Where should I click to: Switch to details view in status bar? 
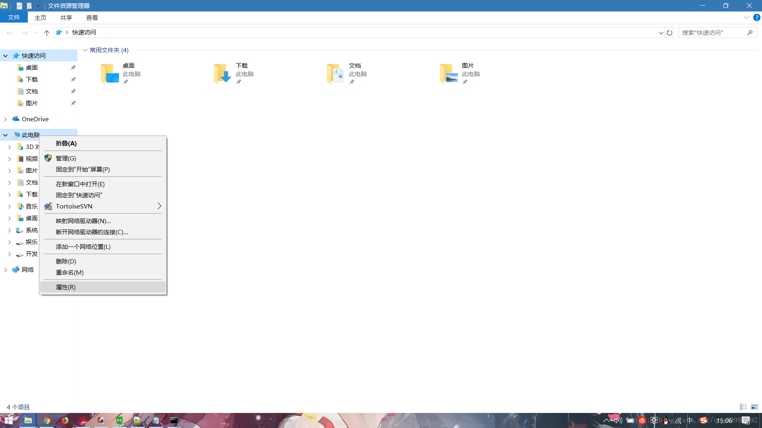[x=743, y=407]
